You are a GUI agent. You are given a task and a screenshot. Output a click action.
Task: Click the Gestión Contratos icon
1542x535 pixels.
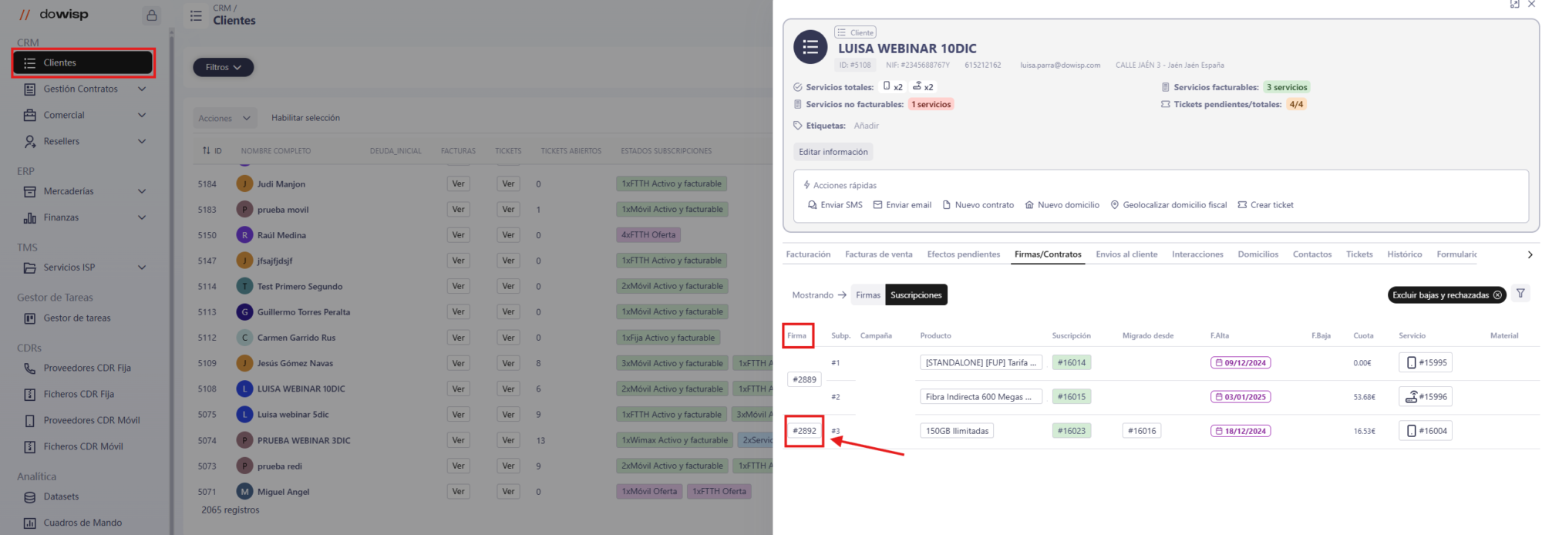[30, 89]
